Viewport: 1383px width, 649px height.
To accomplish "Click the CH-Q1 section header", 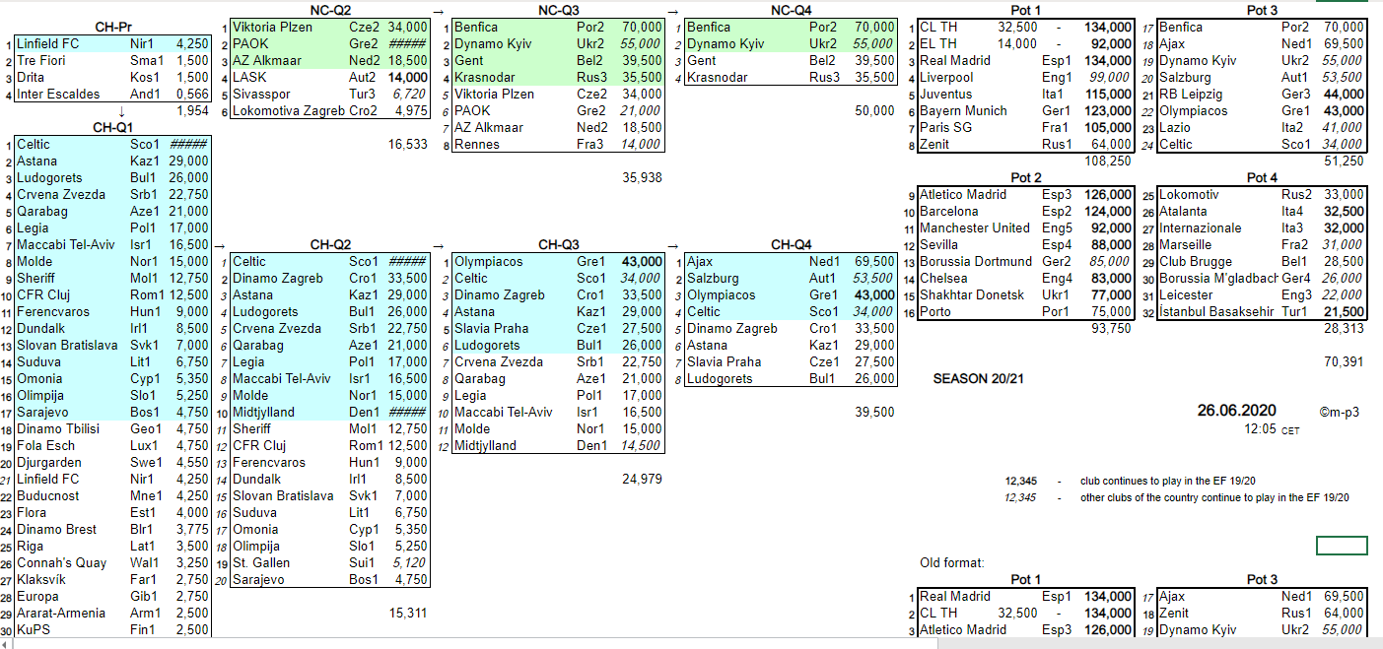I will (113, 128).
